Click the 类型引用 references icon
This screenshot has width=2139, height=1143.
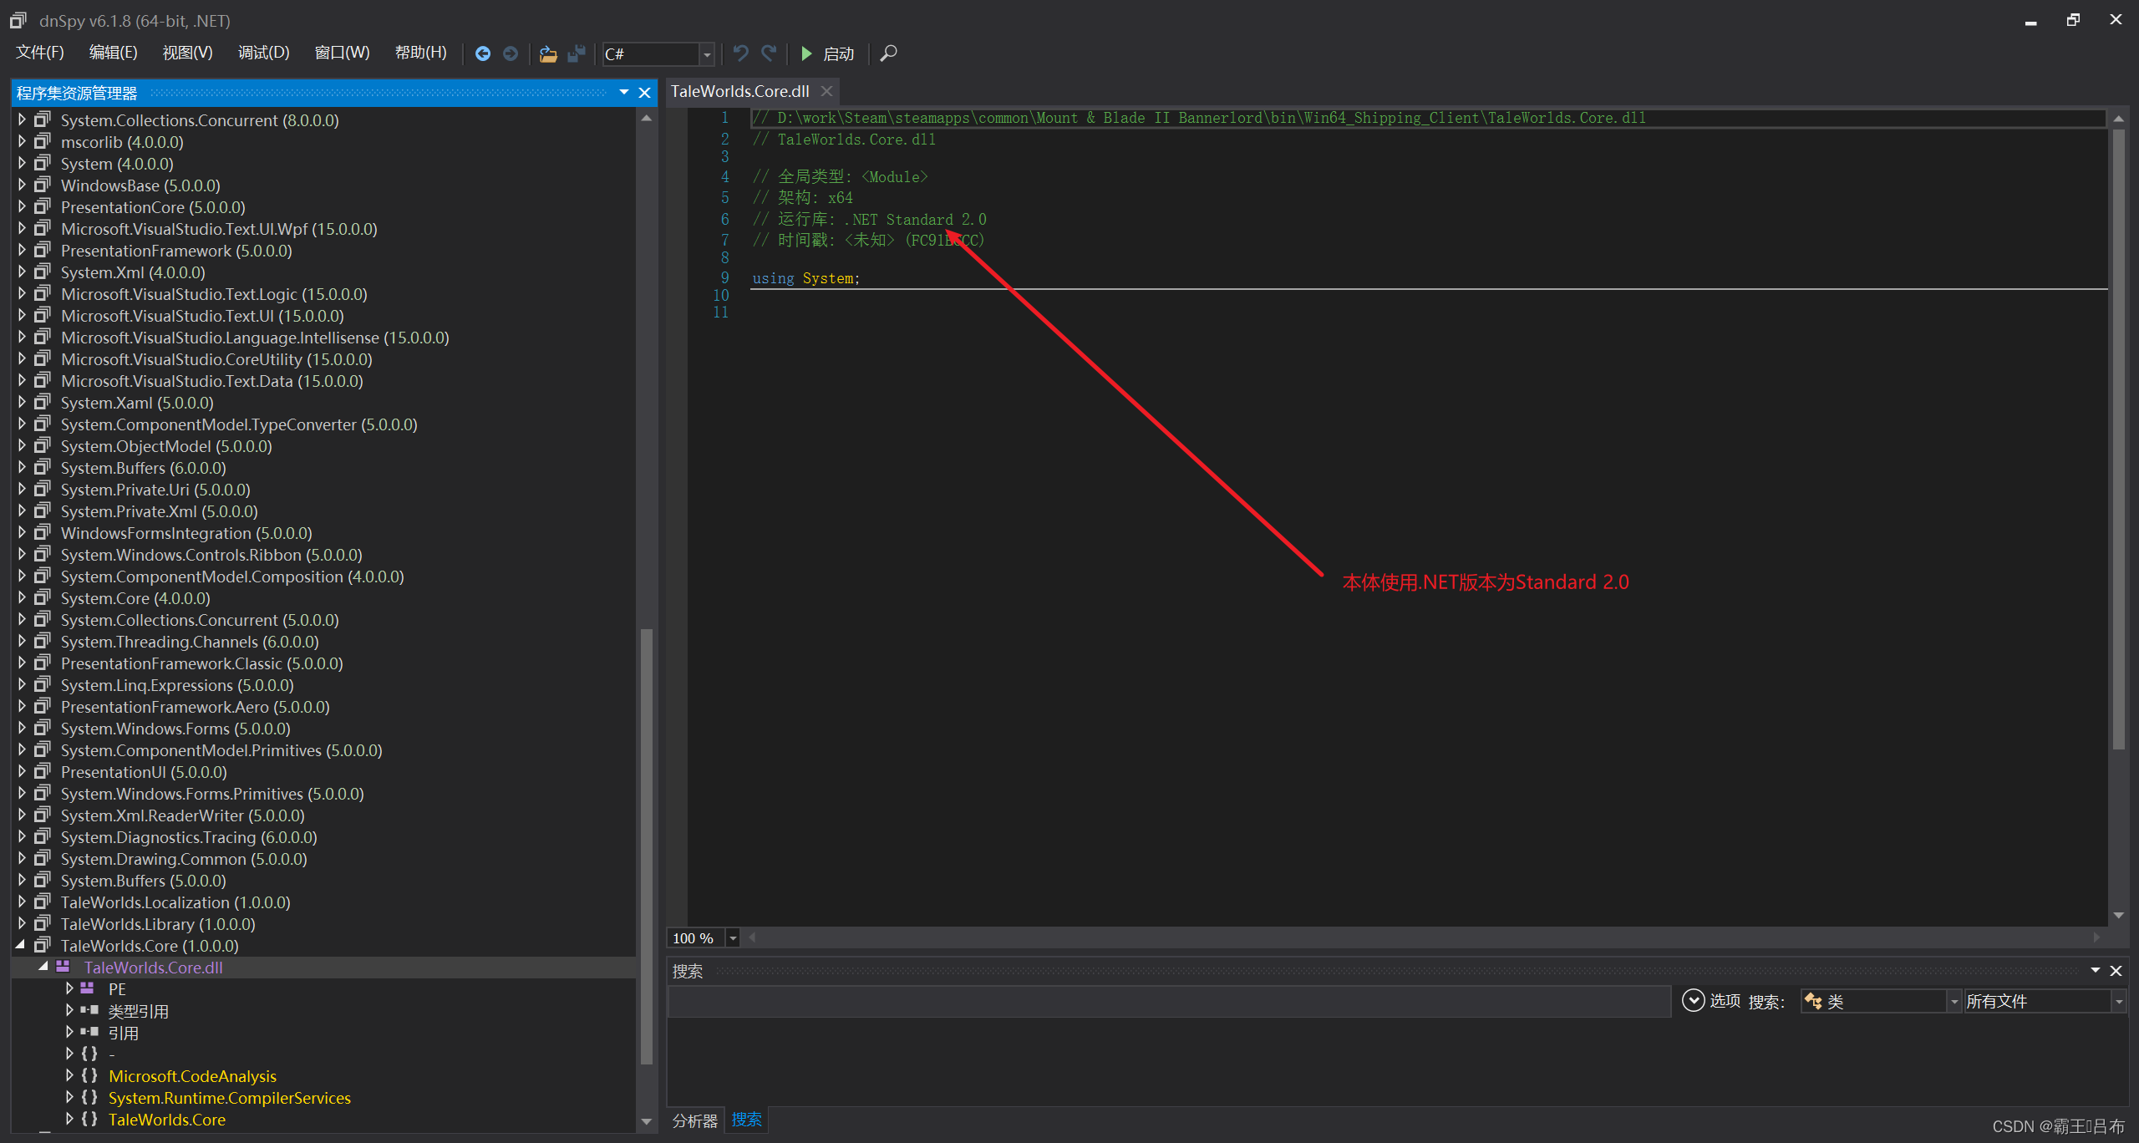[x=89, y=1010]
